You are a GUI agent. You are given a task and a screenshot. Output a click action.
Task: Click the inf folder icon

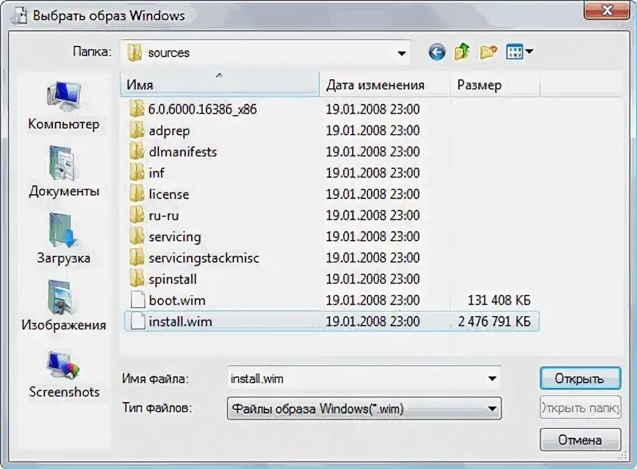pos(137,173)
